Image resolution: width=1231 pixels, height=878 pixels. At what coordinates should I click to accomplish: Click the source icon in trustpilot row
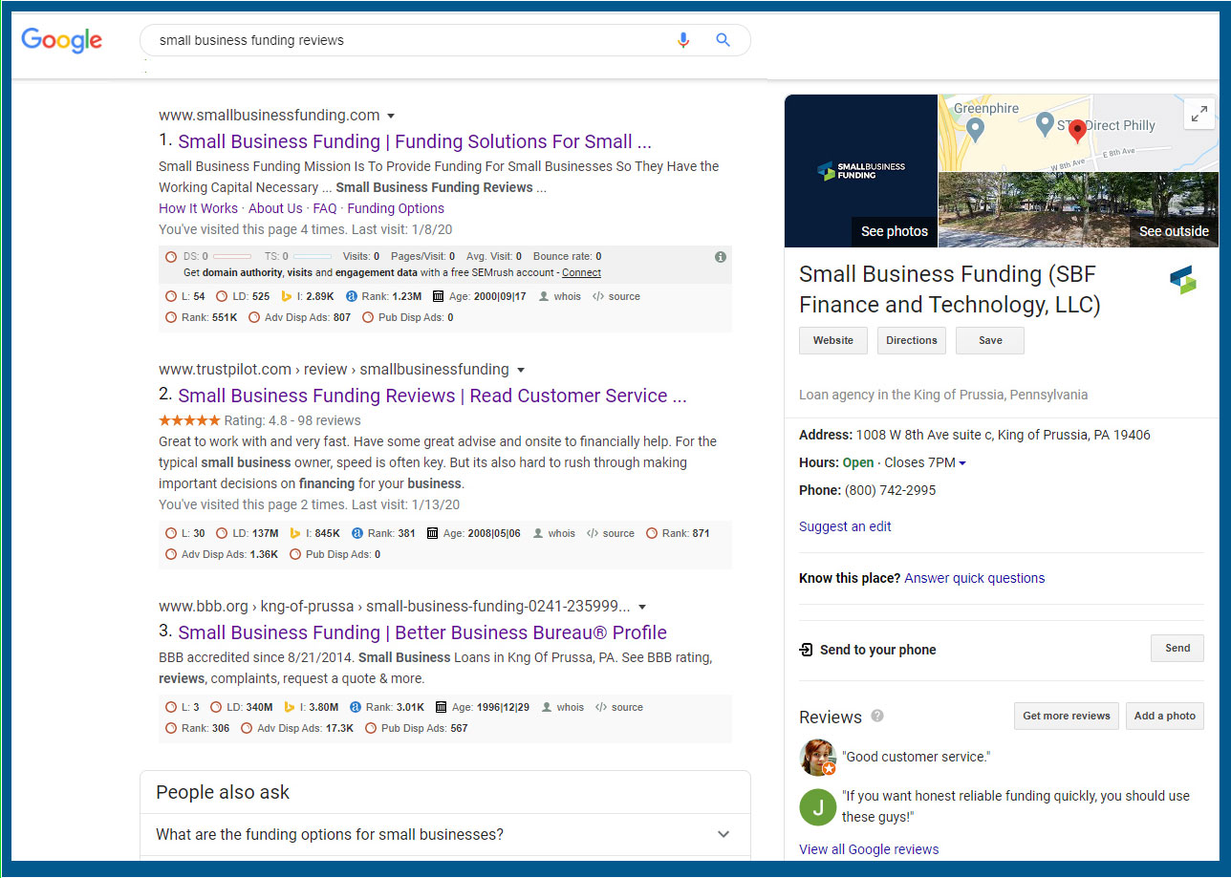593,533
